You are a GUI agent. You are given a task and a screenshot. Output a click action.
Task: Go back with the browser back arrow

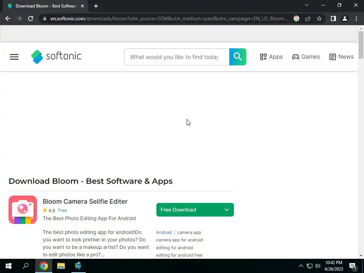[8, 18]
